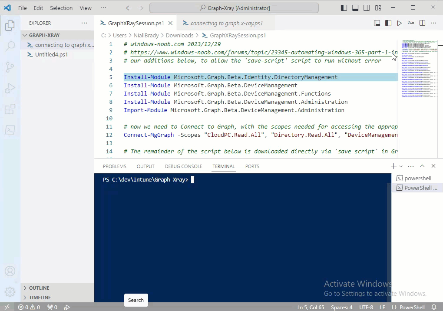Switch to the PROBLEMS panel tab
This screenshot has width=443, height=311.
coord(114,166)
